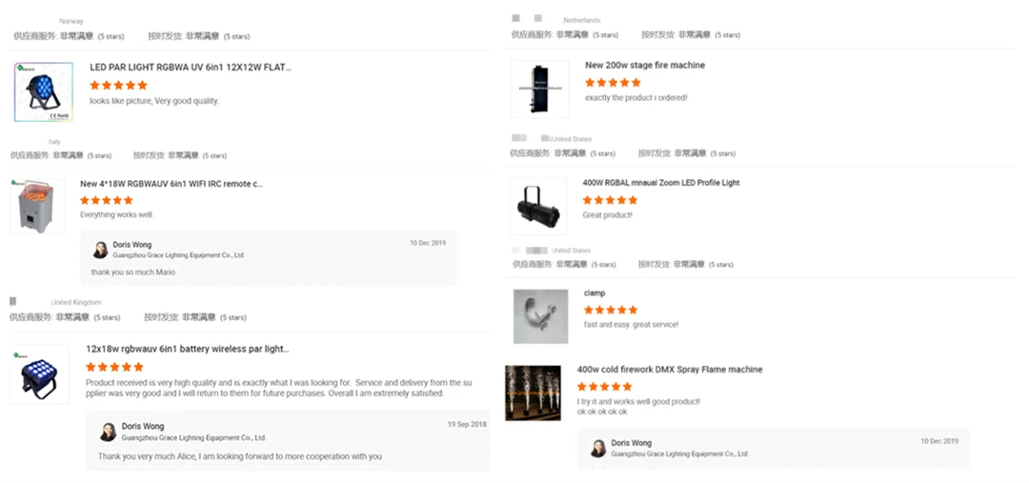Click stars under New 200w stage fire machine

[613, 83]
